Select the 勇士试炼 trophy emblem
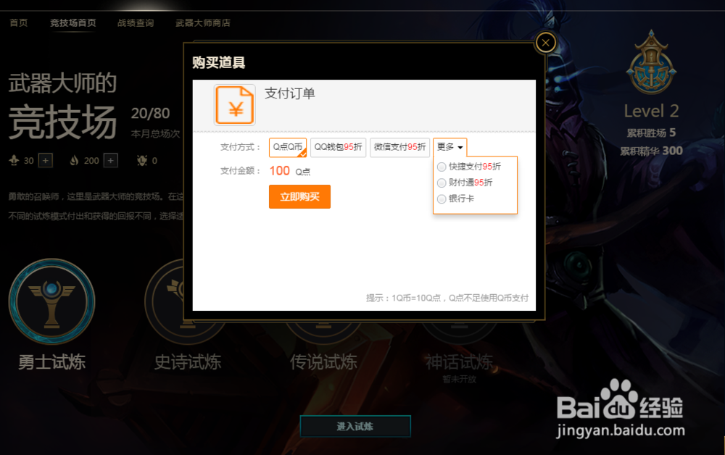The height and width of the screenshot is (455, 725). click(x=51, y=301)
